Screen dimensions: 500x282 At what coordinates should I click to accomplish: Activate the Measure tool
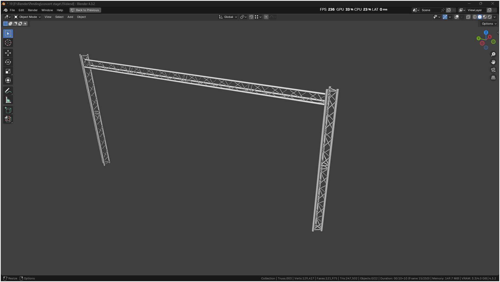pos(8,100)
